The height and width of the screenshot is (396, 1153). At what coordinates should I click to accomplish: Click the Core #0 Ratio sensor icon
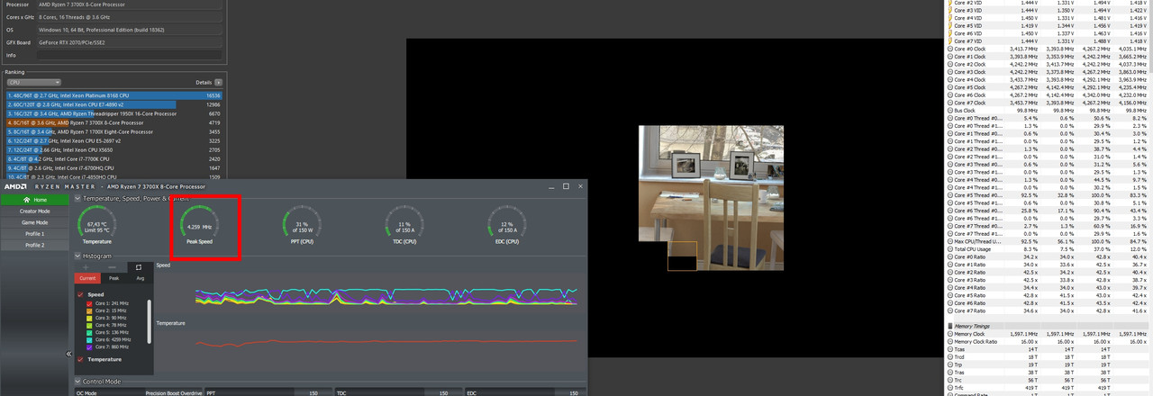(950, 256)
